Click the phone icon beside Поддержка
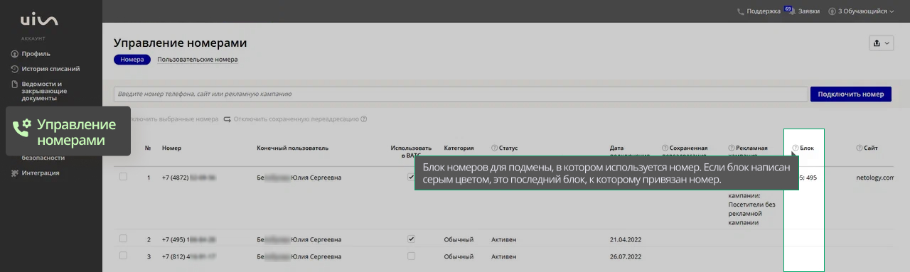910x272 pixels. point(741,11)
